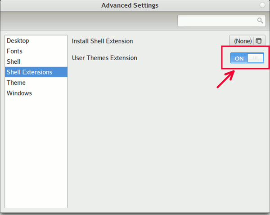Click the red arrow annotation

click(x=226, y=79)
